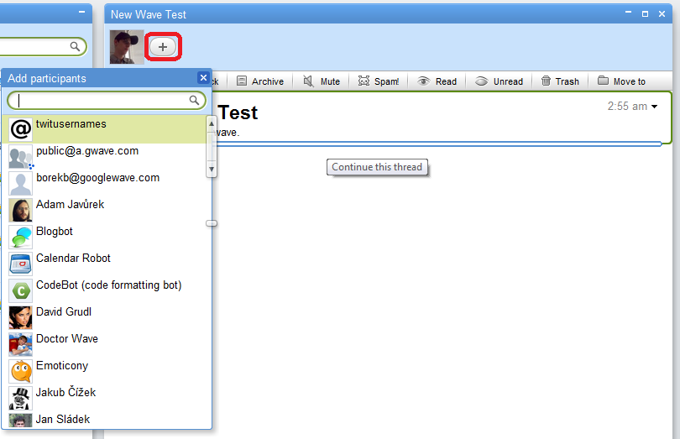
Task: Mute this wave
Action: (x=322, y=81)
